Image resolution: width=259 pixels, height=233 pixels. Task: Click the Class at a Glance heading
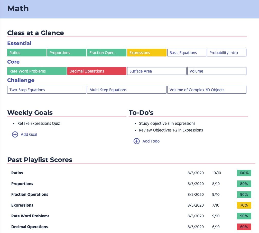[35, 33]
